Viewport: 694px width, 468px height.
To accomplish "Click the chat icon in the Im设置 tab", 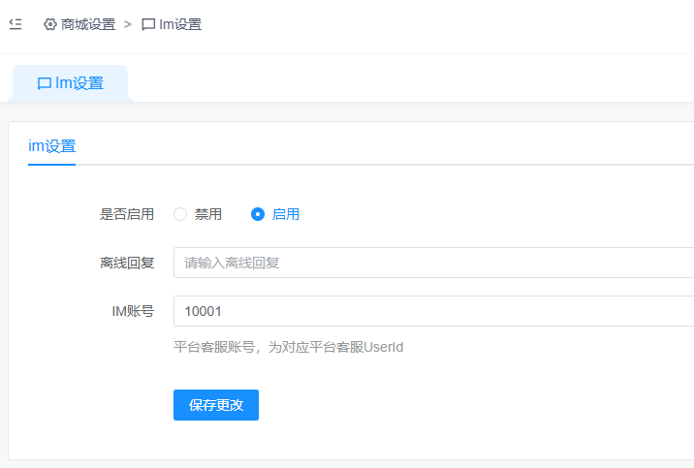I will pos(45,83).
